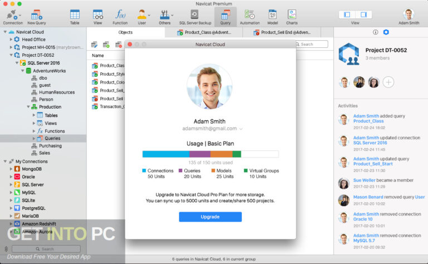Select the Product_Style query row
Screen dimensions: 428x264
click(x=108, y=74)
